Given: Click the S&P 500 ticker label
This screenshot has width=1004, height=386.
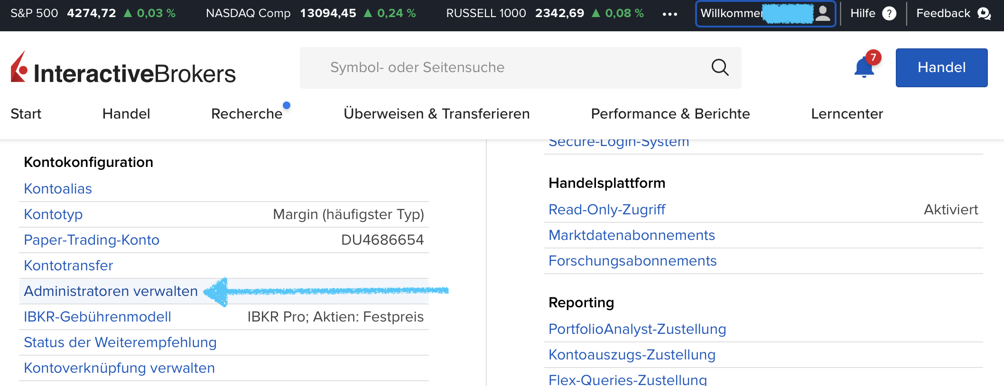Looking at the screenshot, I should pyautogui.click(x=34, y=13).
